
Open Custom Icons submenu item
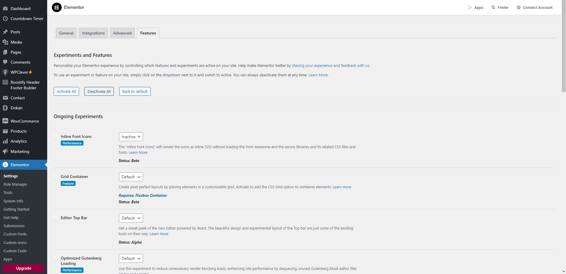(x=15, y=242)
